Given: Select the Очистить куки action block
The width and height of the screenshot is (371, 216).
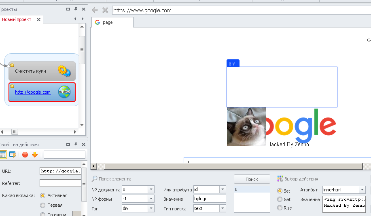Looking at the screenshot, I should coord(42,71).
